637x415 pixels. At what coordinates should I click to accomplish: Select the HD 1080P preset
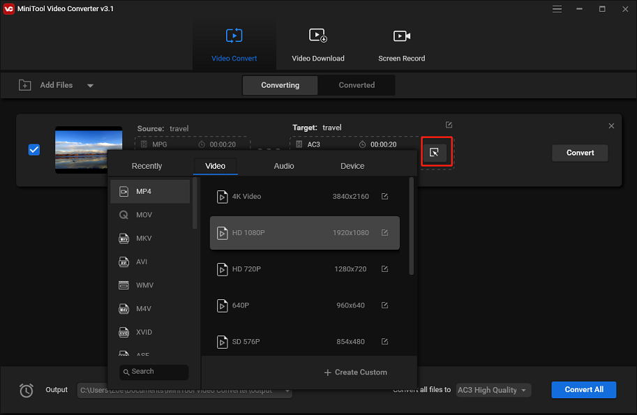pos(305,233)
